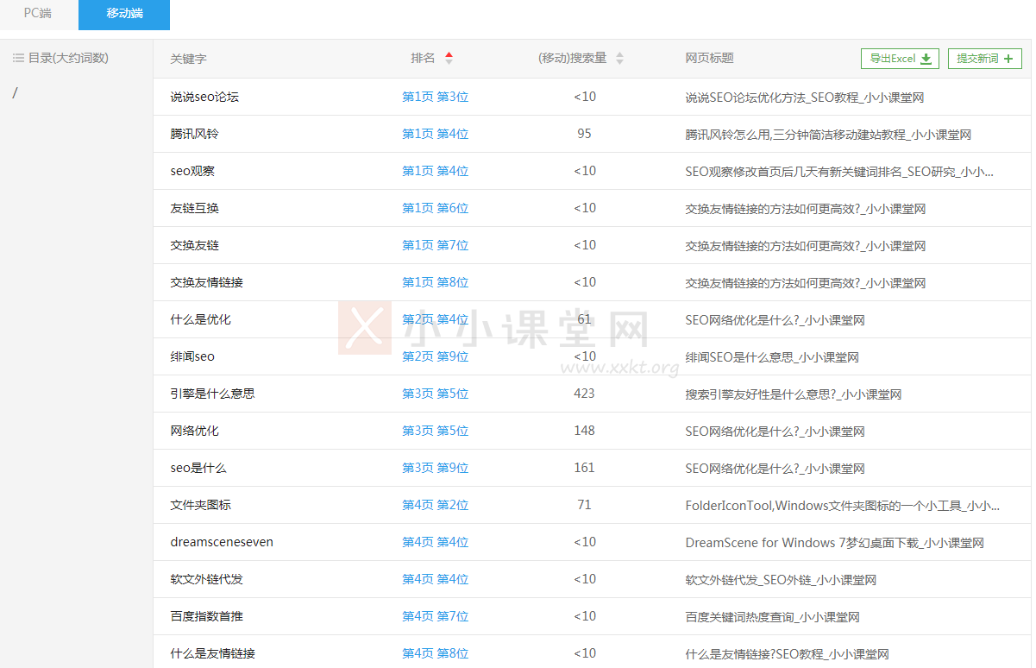Click title 说说SEO论坛优化方法_SEO教程
Image resolution: width=1036 pixels, height=668 pixels.
(x=805, y=98)
